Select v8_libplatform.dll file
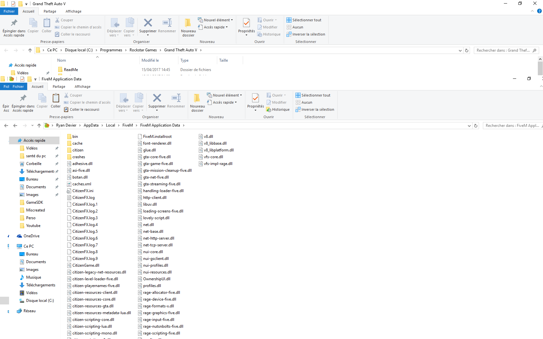 [216, 150]
